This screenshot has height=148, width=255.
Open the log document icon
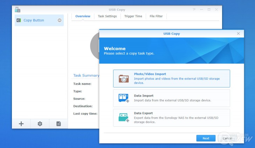point(58,124)
